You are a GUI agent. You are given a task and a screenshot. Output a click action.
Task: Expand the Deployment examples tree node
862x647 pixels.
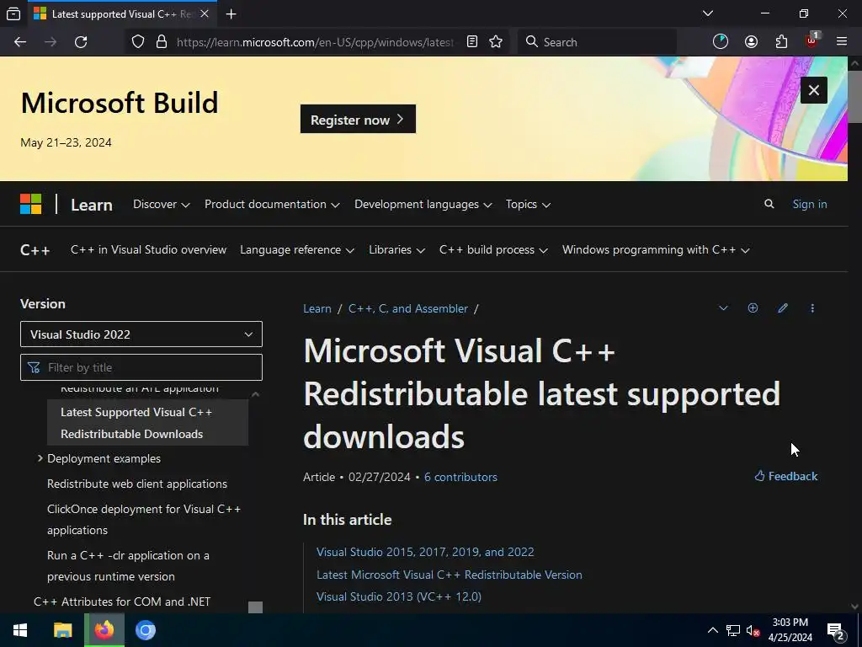click(40, 458)
